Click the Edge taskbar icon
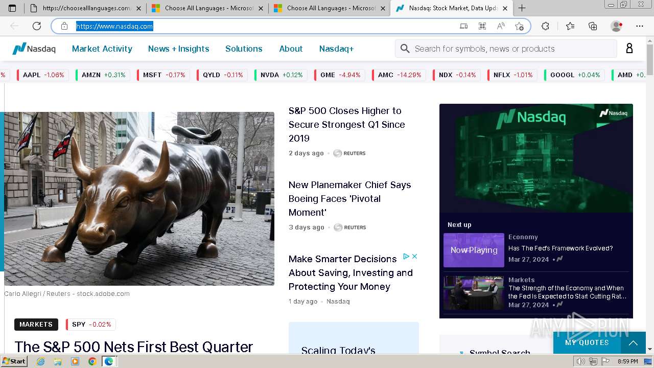 pos(109,361)
